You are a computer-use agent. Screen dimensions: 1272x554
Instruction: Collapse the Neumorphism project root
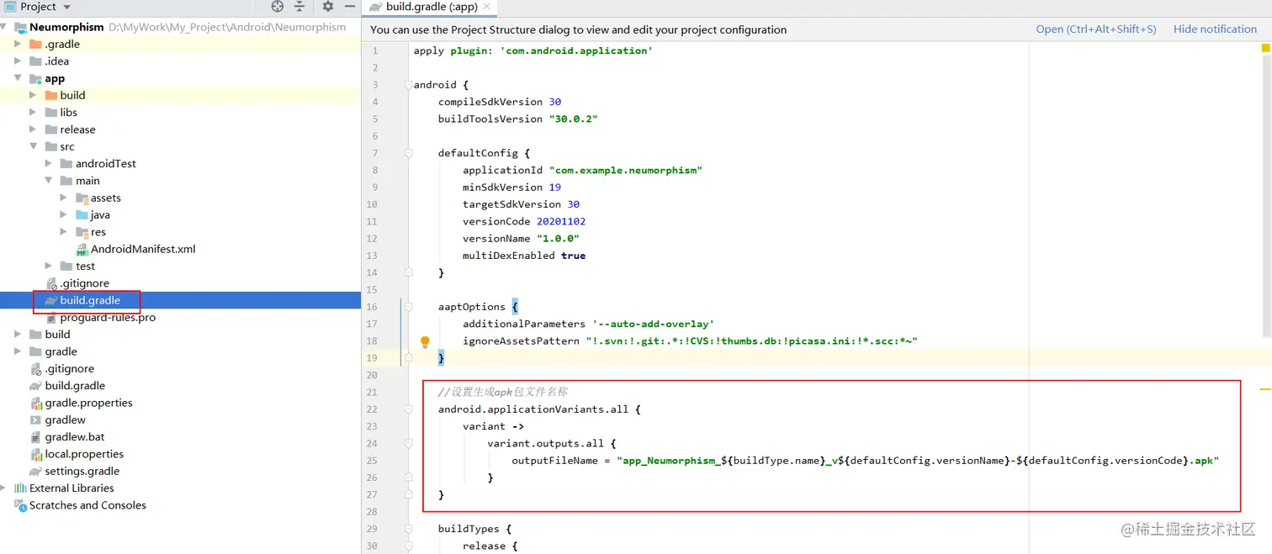tap(3, 27)
